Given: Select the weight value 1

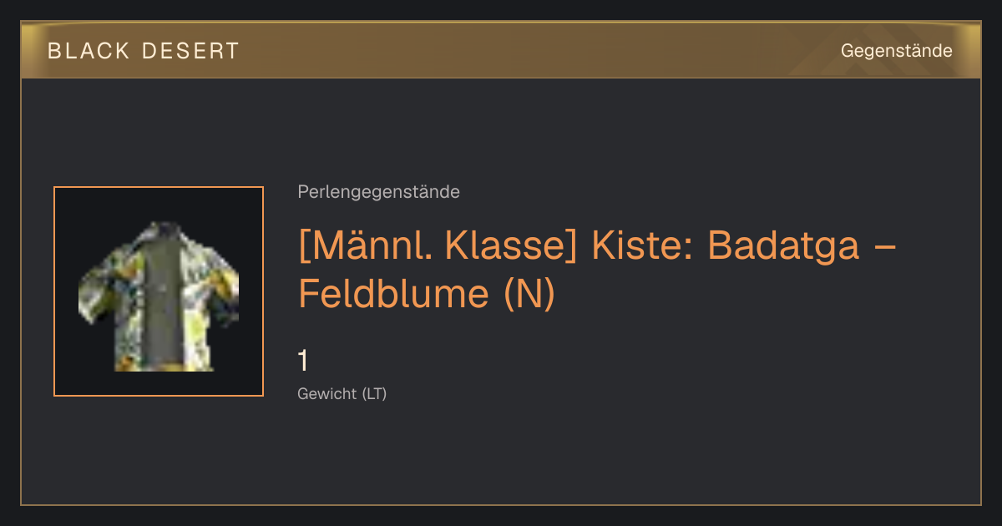Looking at the screenshot, I should coord(303,361).
